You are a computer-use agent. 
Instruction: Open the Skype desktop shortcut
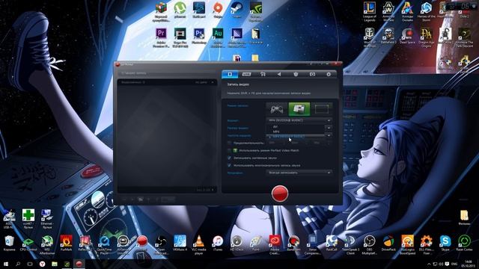click(x=445, y=244)
